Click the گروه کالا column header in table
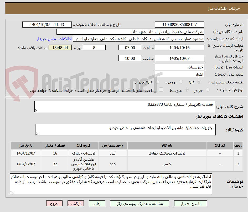Viewport: 248px width, 212px height. 84,146
